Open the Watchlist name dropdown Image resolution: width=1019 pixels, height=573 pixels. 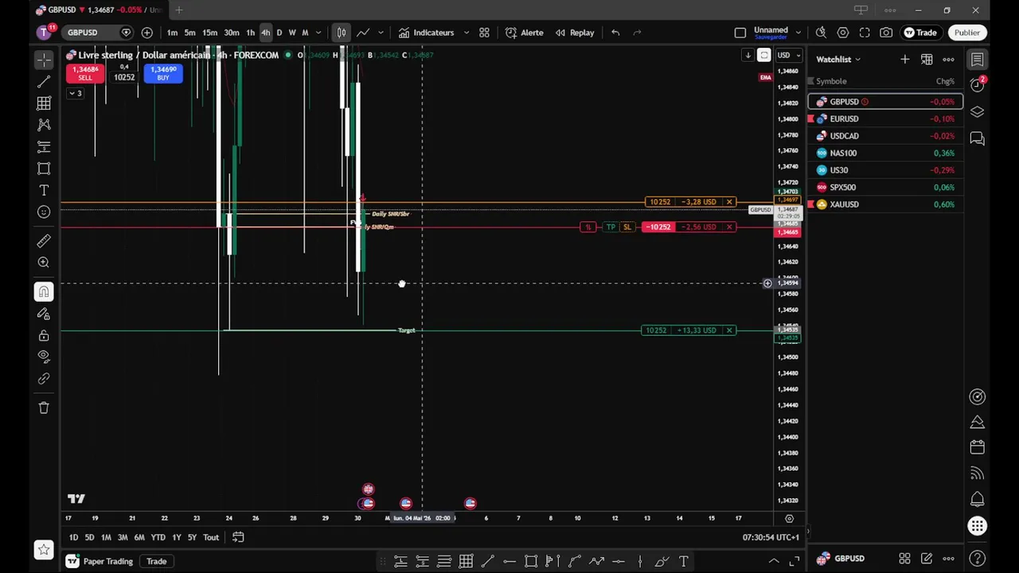(x=838, y=60)
